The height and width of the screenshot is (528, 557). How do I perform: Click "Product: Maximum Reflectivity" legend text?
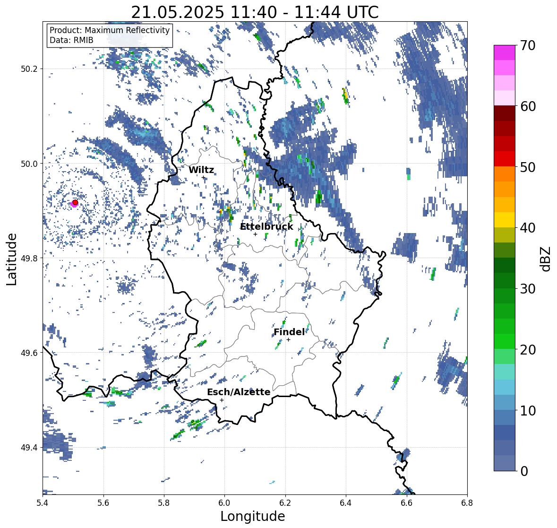[x=110, y=30]
